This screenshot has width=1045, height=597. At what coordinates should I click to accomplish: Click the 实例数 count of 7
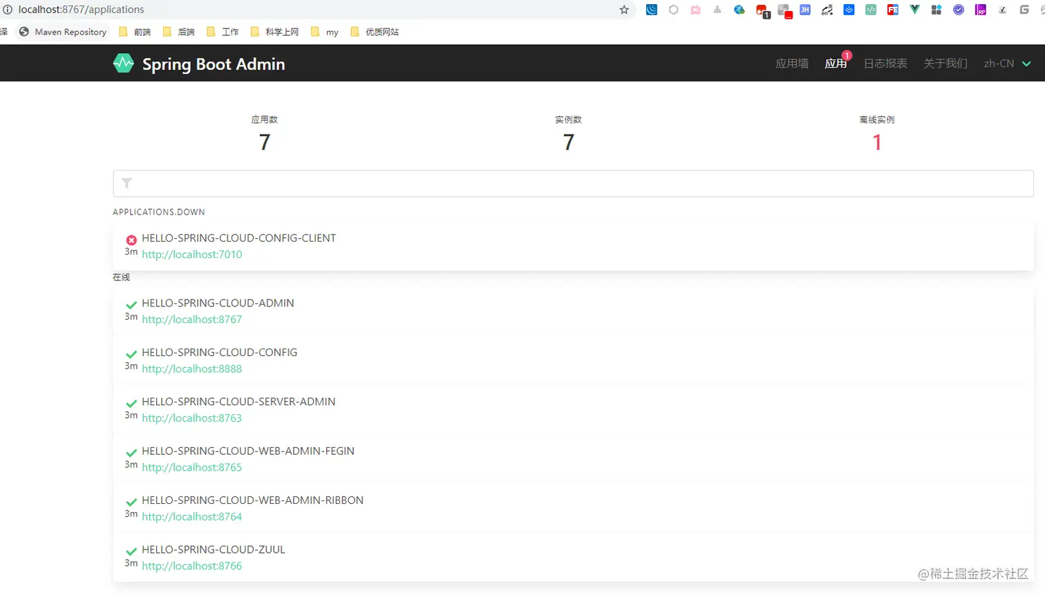[569, 142]
